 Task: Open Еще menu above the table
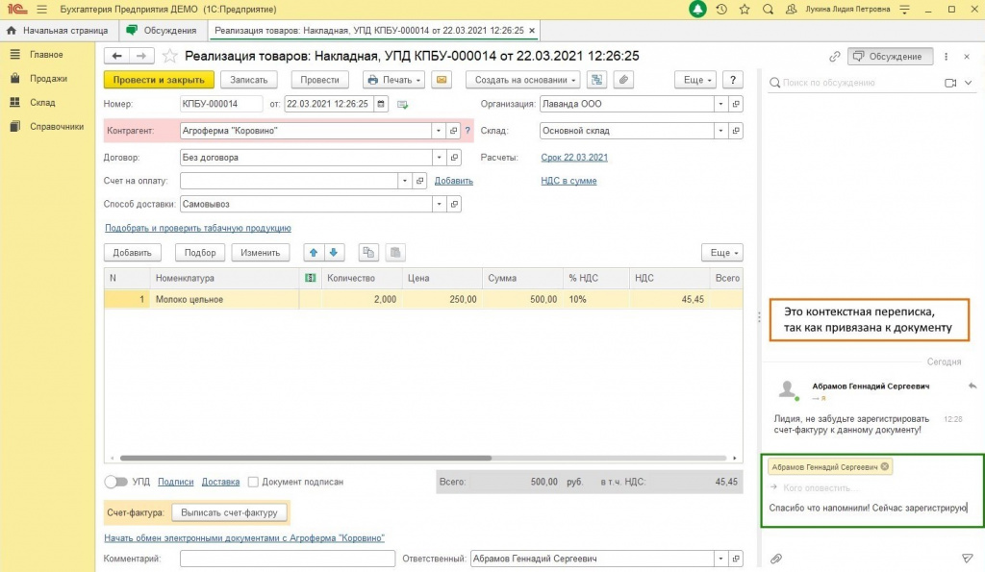pos(722,253)
